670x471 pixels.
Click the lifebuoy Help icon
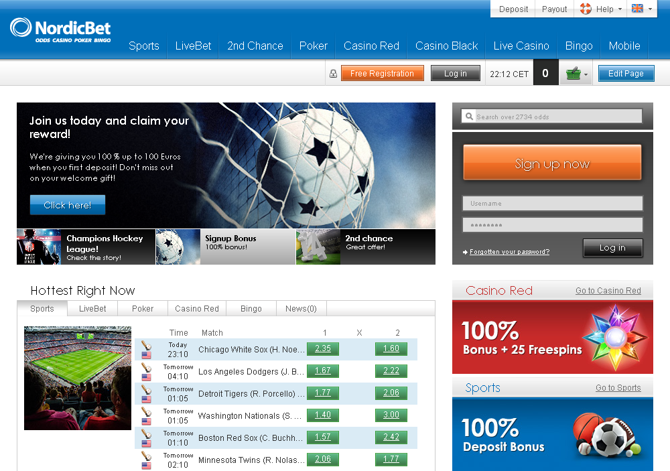point(586,9)
